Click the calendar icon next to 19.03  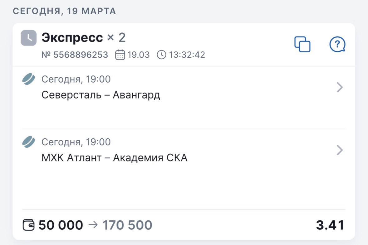[x=120, y=55]
